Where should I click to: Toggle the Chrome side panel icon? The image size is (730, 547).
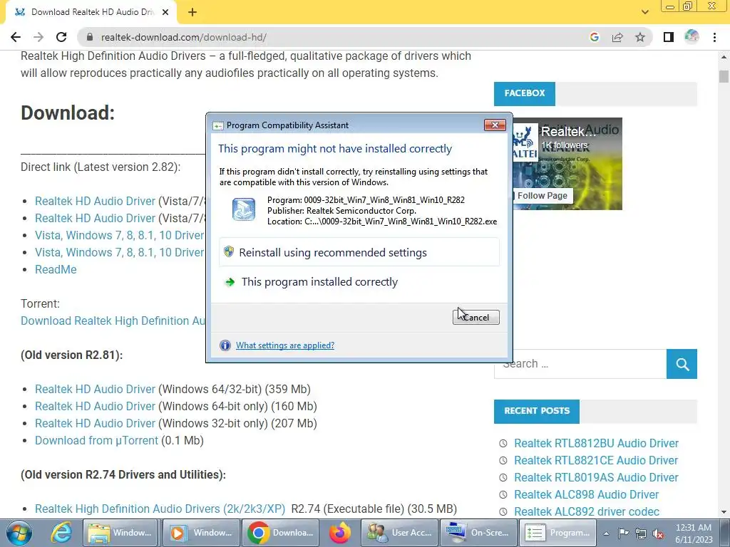(x=669, y=37)
